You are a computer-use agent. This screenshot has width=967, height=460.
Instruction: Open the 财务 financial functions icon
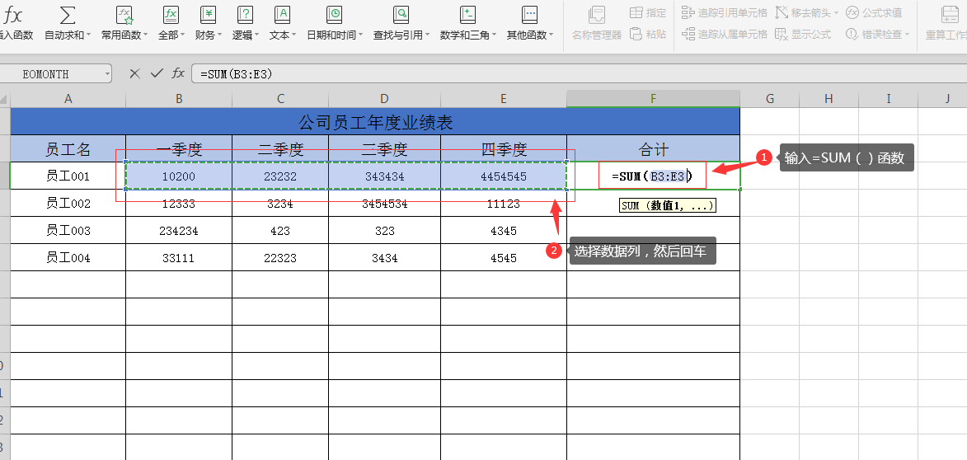tap(209, 16)
